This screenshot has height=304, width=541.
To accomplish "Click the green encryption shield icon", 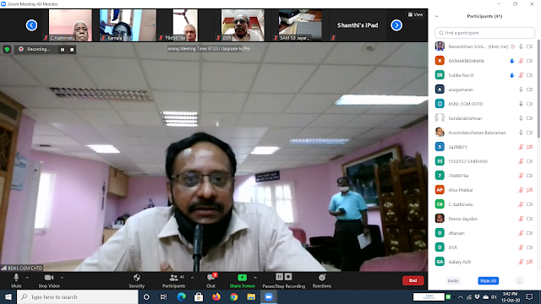I will (7, 49).
